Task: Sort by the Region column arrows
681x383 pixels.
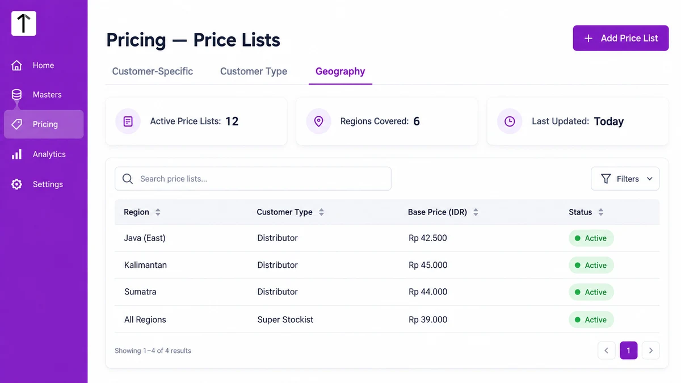Action: click(x=158, y=212)
